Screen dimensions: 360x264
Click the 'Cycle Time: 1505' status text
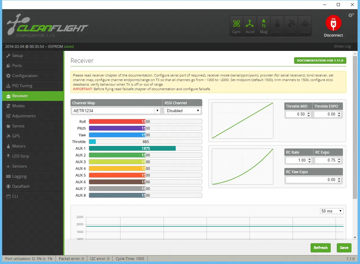point(130,259)
